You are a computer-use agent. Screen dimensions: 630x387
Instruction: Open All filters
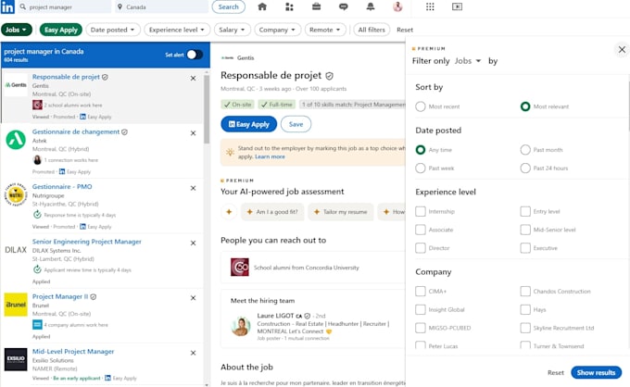[x=372, y=30]
